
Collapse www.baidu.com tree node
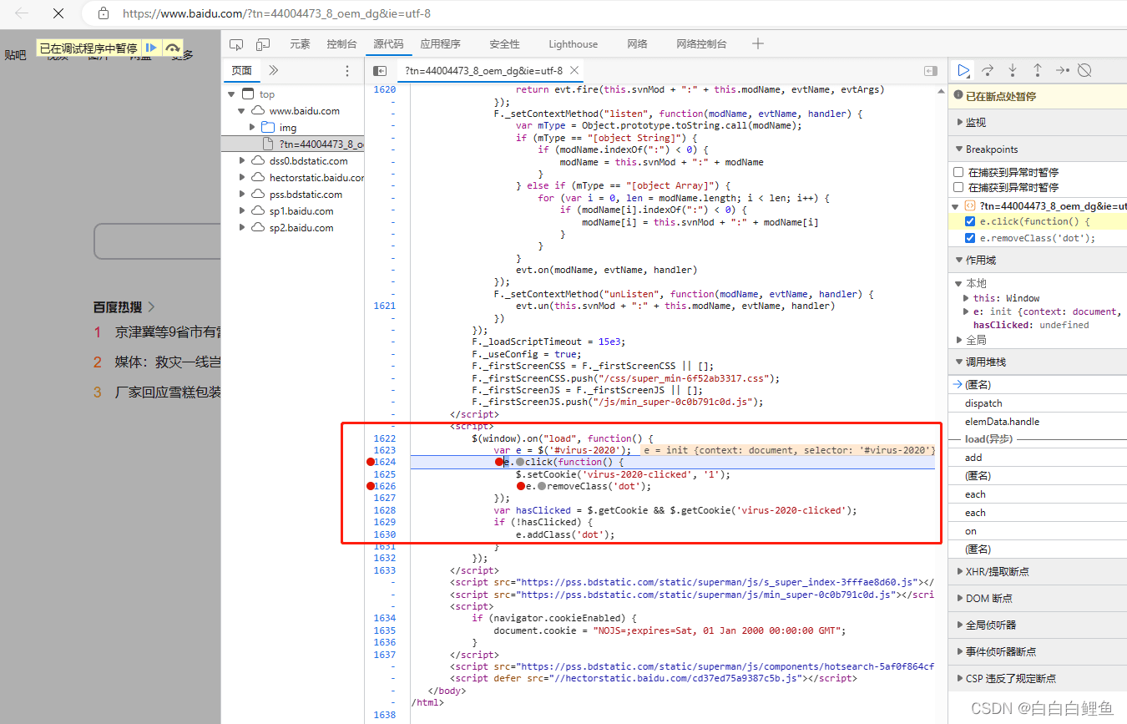point(242,111)
